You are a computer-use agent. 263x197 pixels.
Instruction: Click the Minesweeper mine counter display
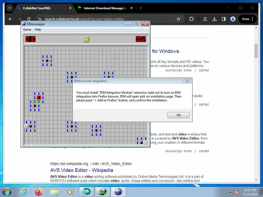click(x=31, y=39)
